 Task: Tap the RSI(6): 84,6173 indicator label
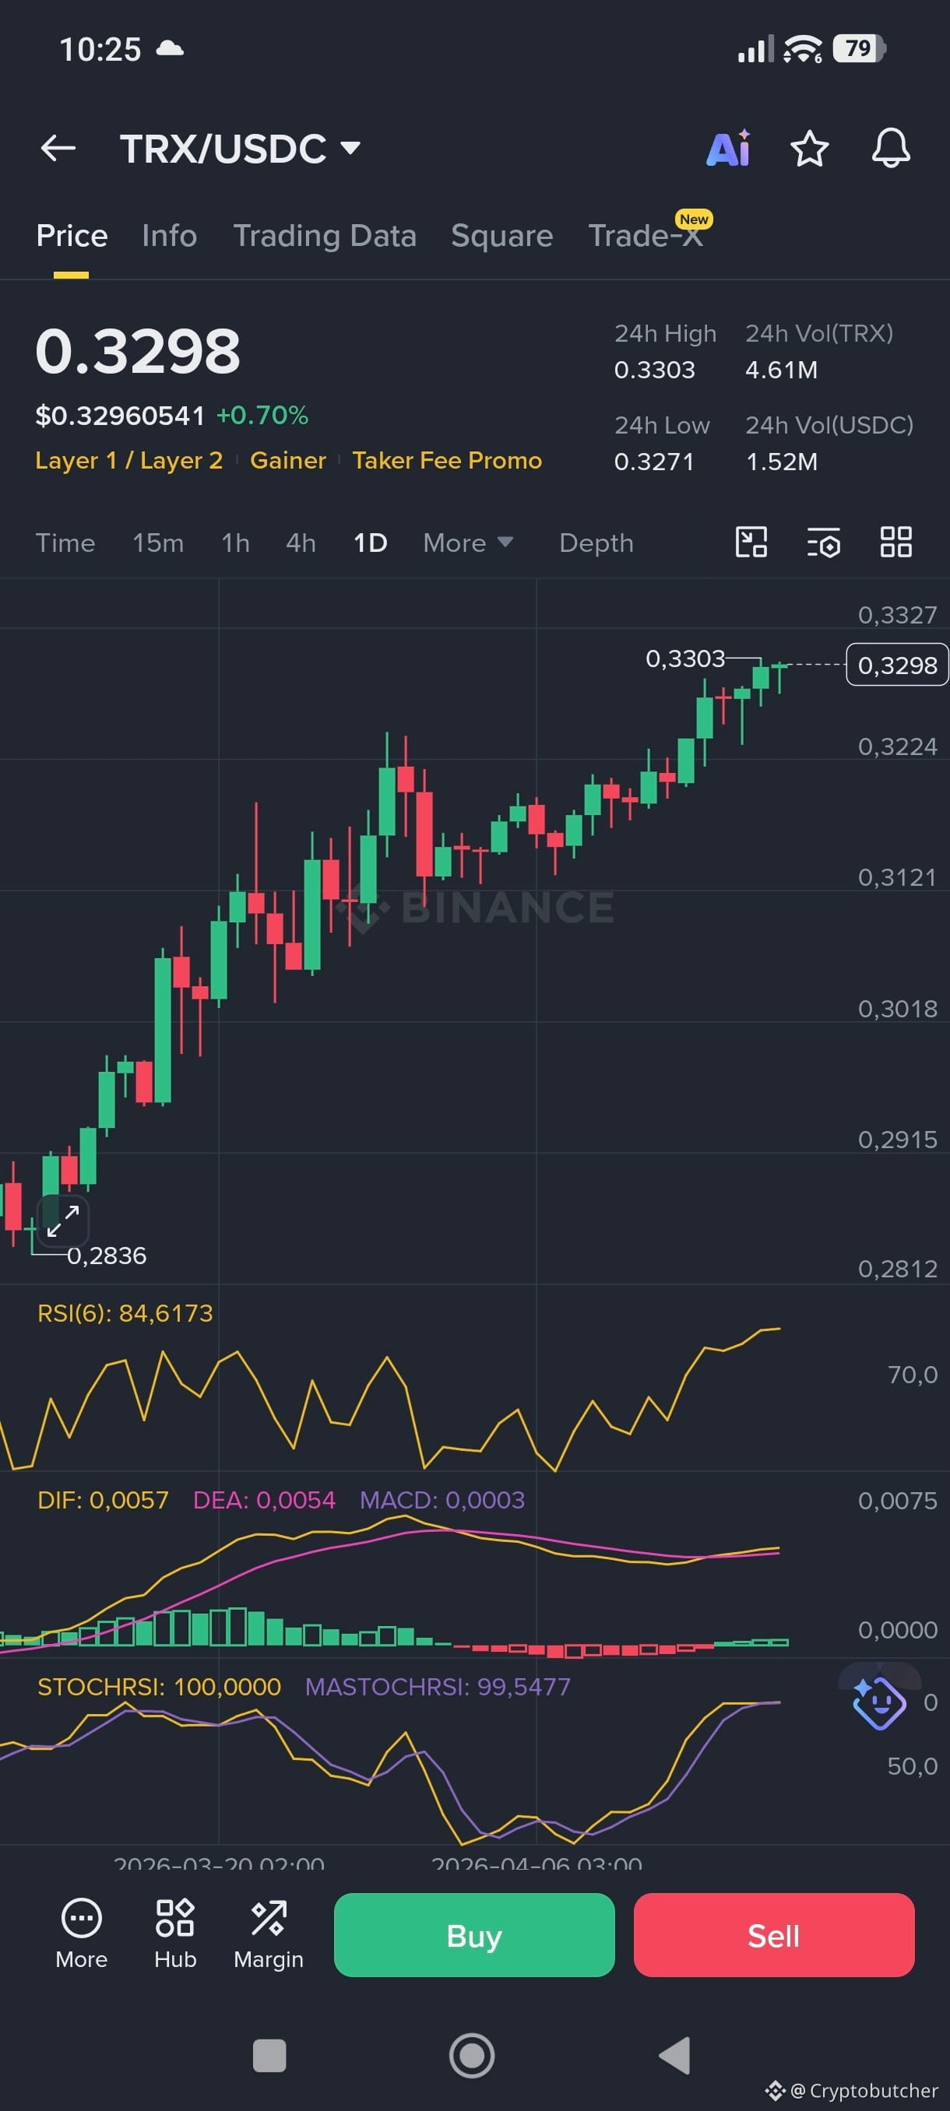[x=125, y=1314]
